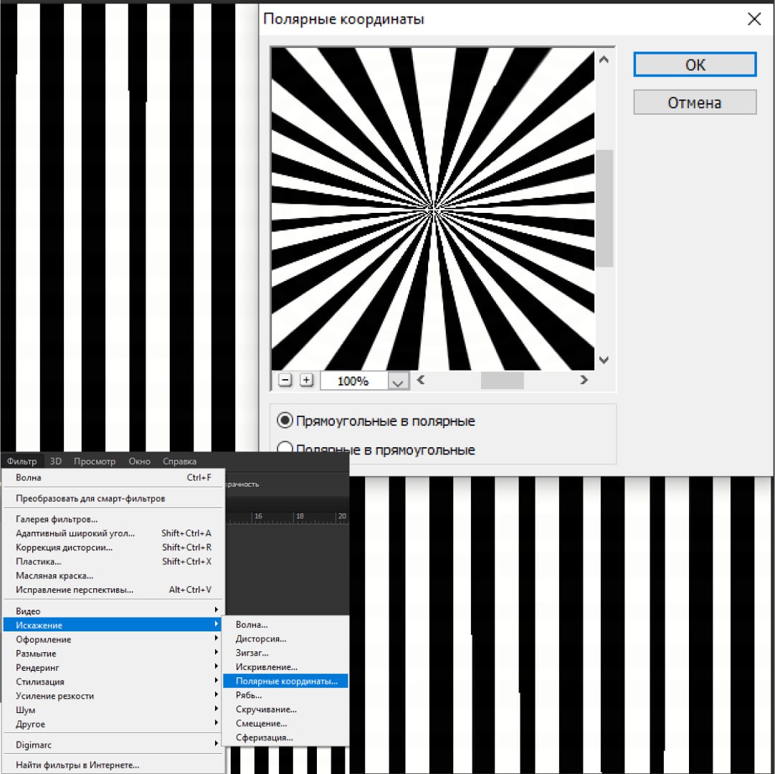Select Смещение... filter
Screen dimensions: 775x774
point(285,723)
